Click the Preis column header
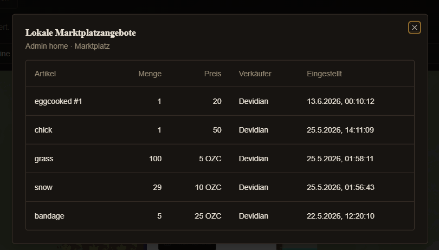This screenshot has height=250, width=439. (x=213, y=74)
